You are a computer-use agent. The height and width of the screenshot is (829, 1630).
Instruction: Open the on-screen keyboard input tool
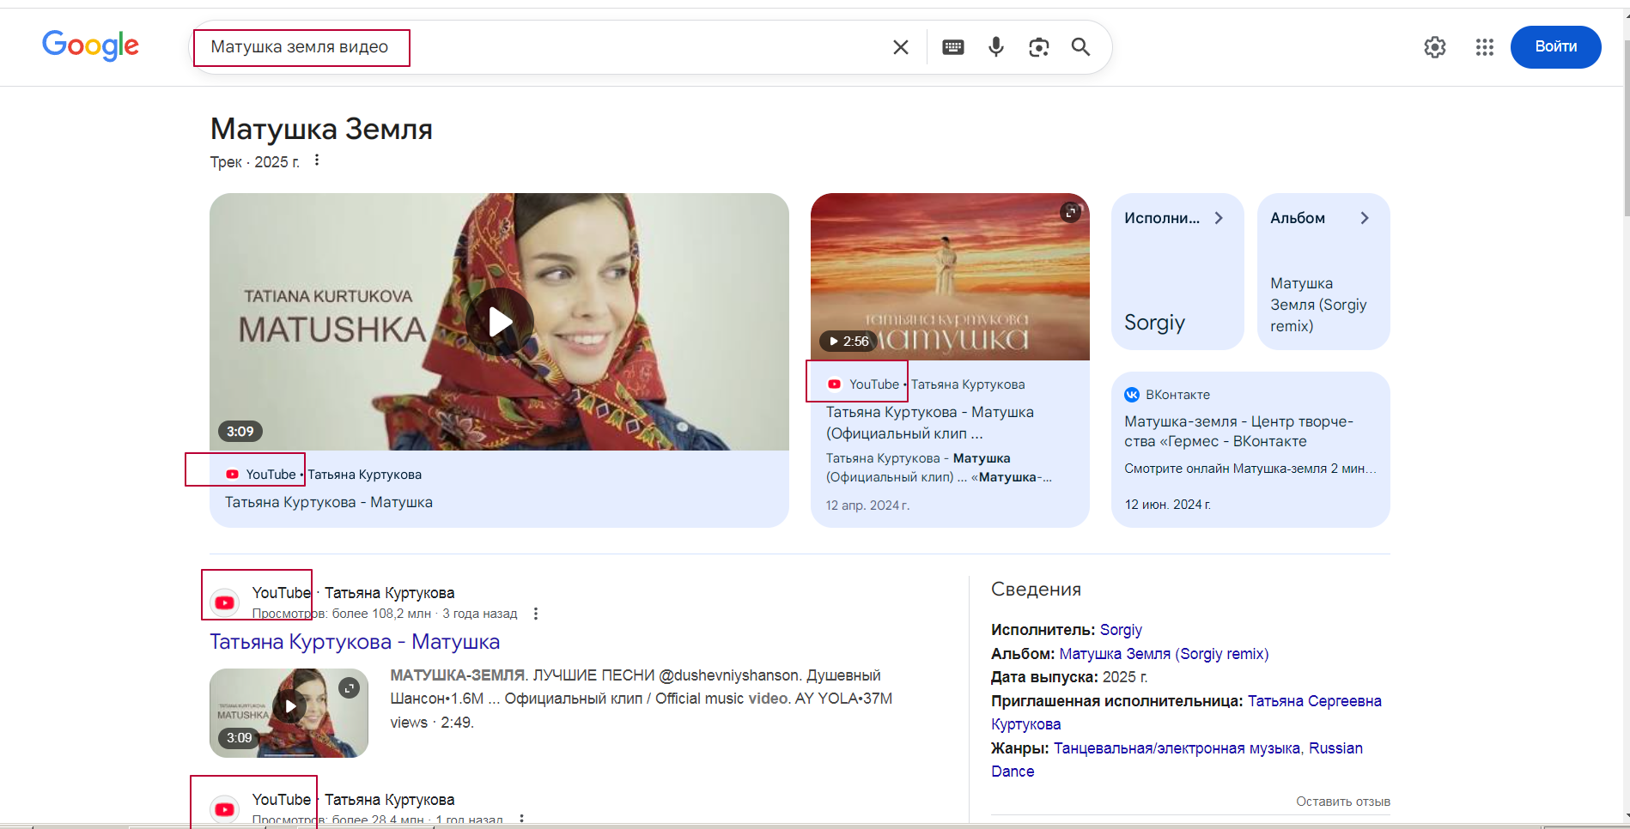pos(953,47)
